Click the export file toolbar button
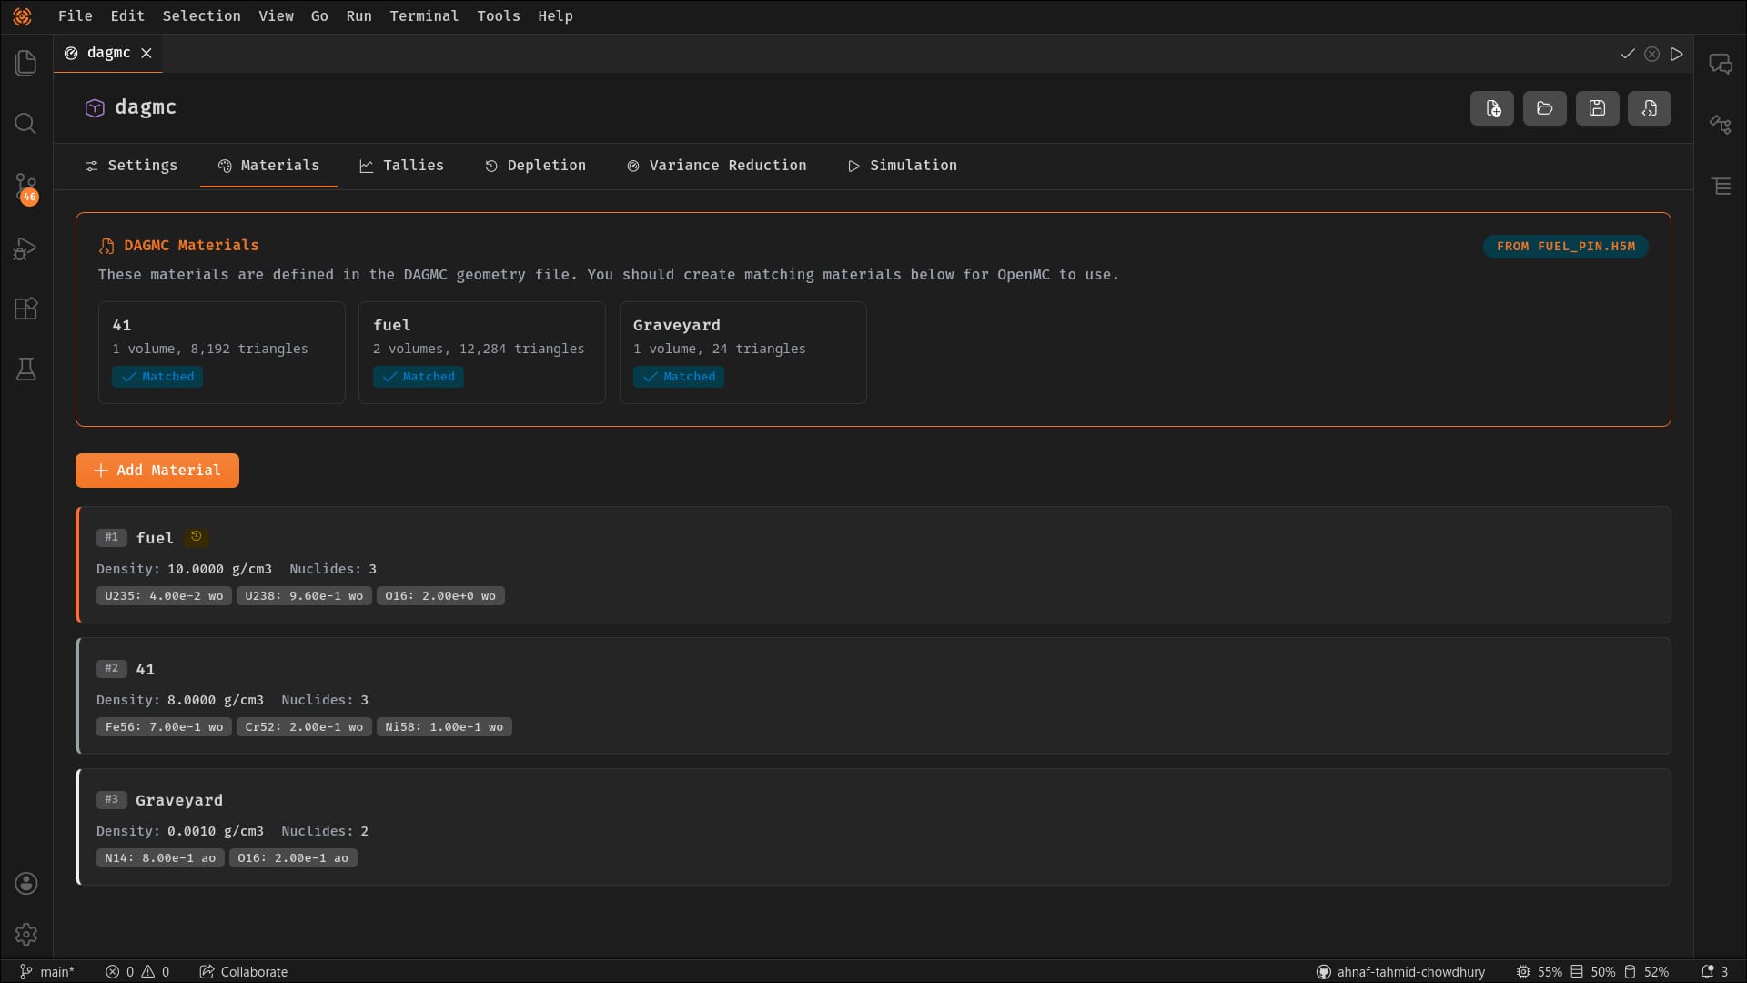 coord(1650,108)
